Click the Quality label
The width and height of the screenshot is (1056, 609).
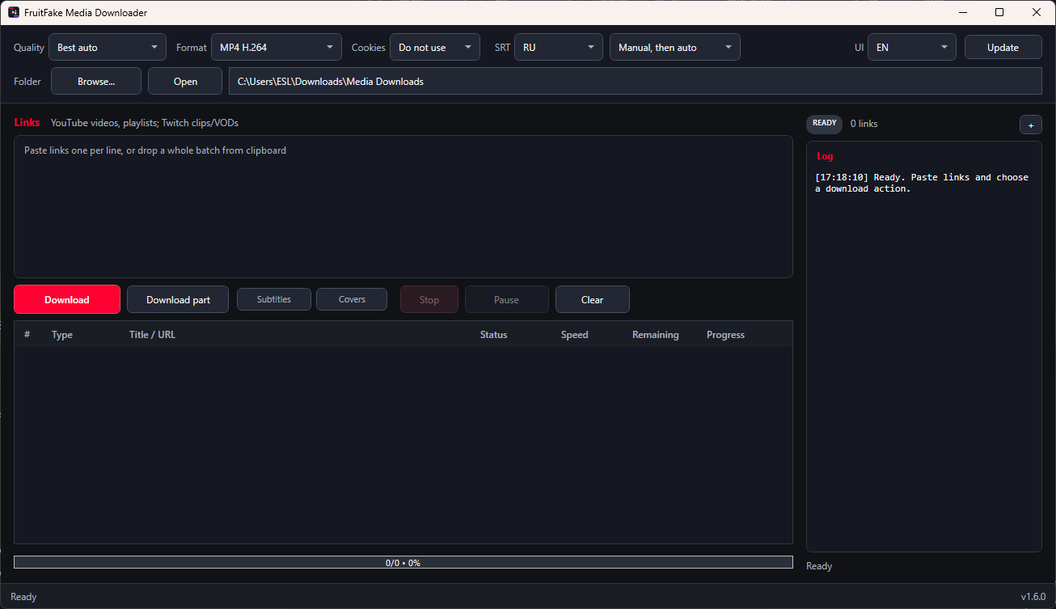pyautogui.click(x=29, y=48)
